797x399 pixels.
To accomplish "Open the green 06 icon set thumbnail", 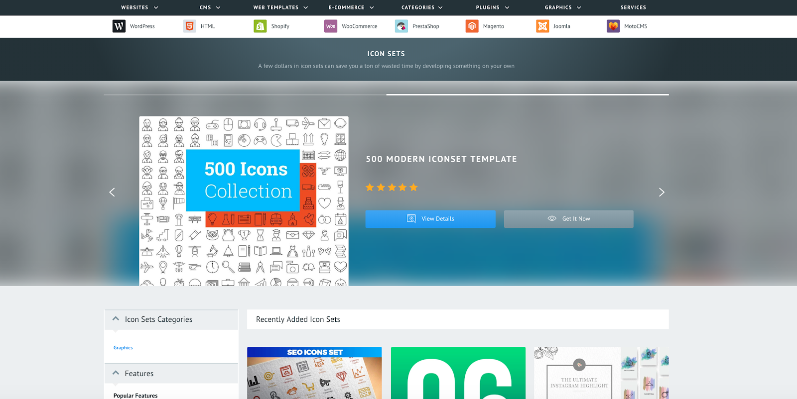I will (x=458, y=373).
